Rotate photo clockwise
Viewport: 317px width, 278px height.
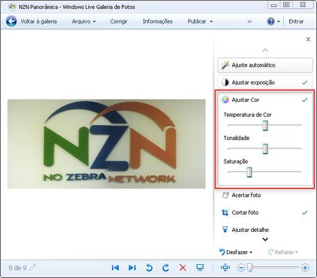[x=166, y=267]
